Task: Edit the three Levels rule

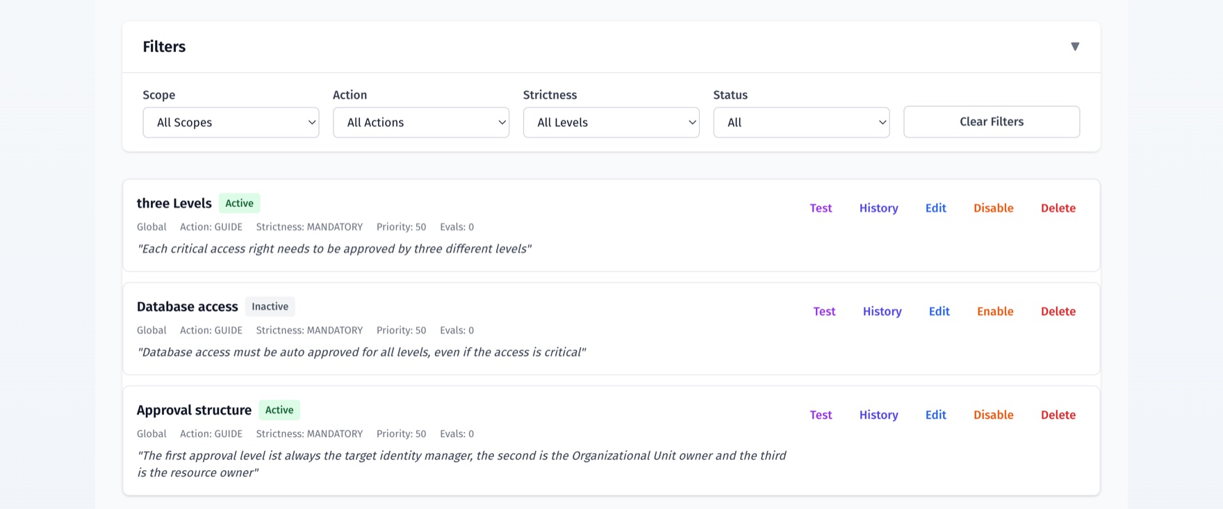Action: [936, 208]
